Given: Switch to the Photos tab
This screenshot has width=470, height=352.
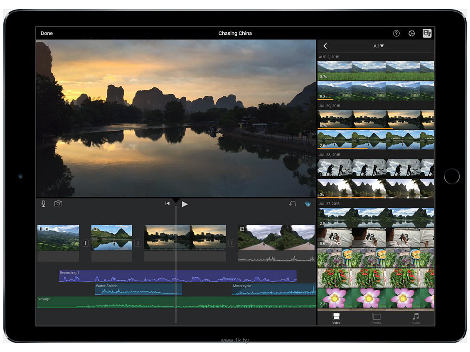Looking at the screenshot, I should tap(376, 318).
